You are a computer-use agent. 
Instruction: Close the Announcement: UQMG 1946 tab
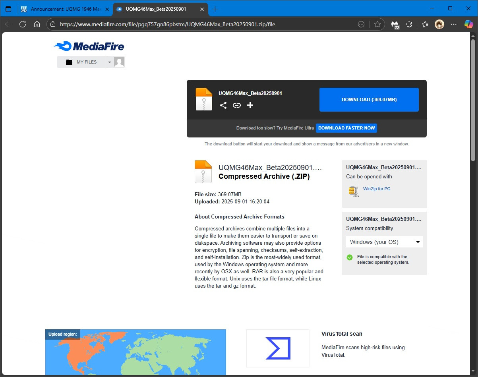(107, 9)
